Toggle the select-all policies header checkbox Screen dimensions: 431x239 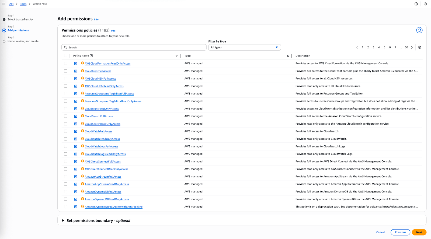click(65, 56)
